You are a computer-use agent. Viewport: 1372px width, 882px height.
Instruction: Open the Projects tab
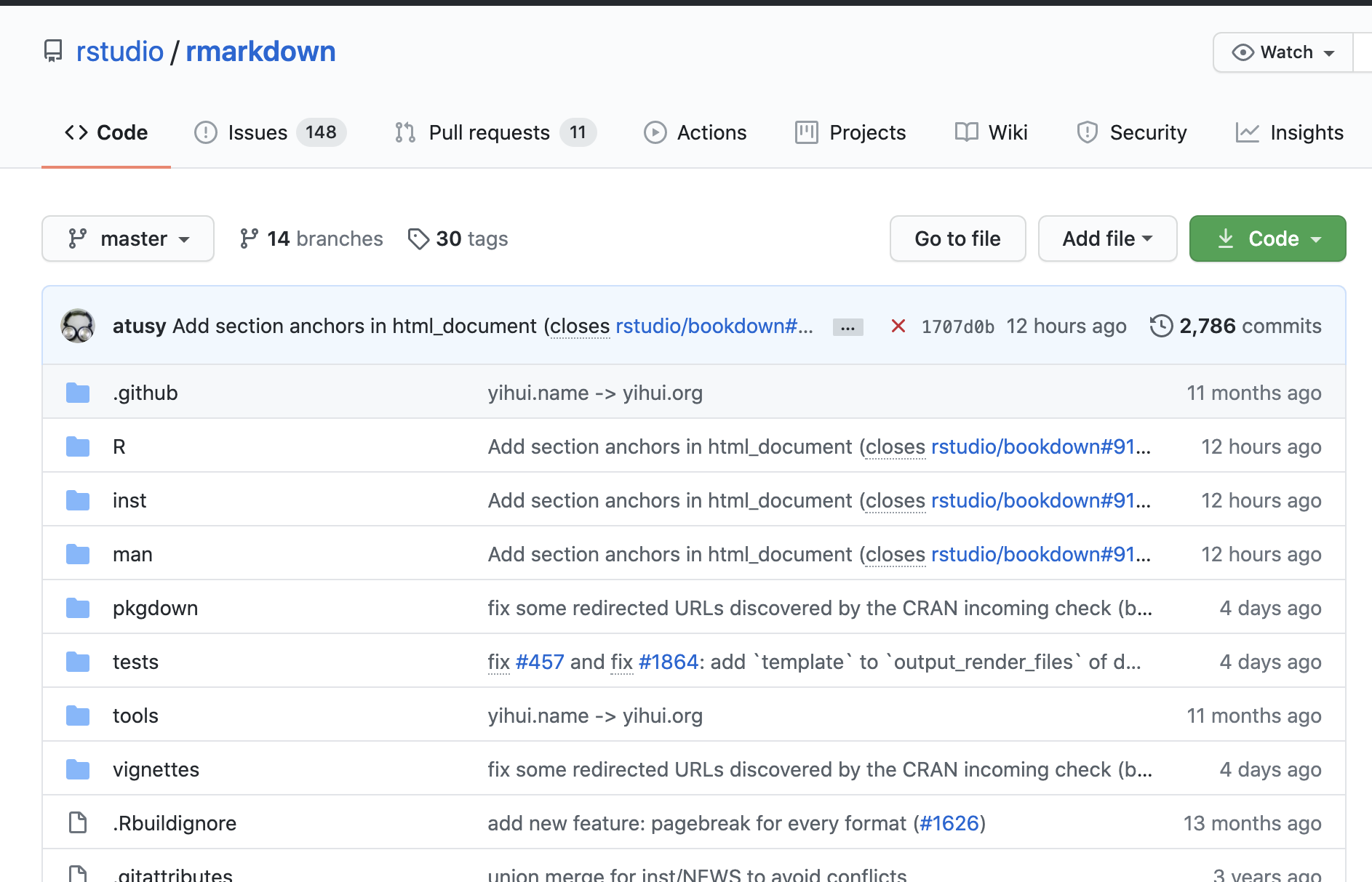pyautogui.click(x=850, y=132)
